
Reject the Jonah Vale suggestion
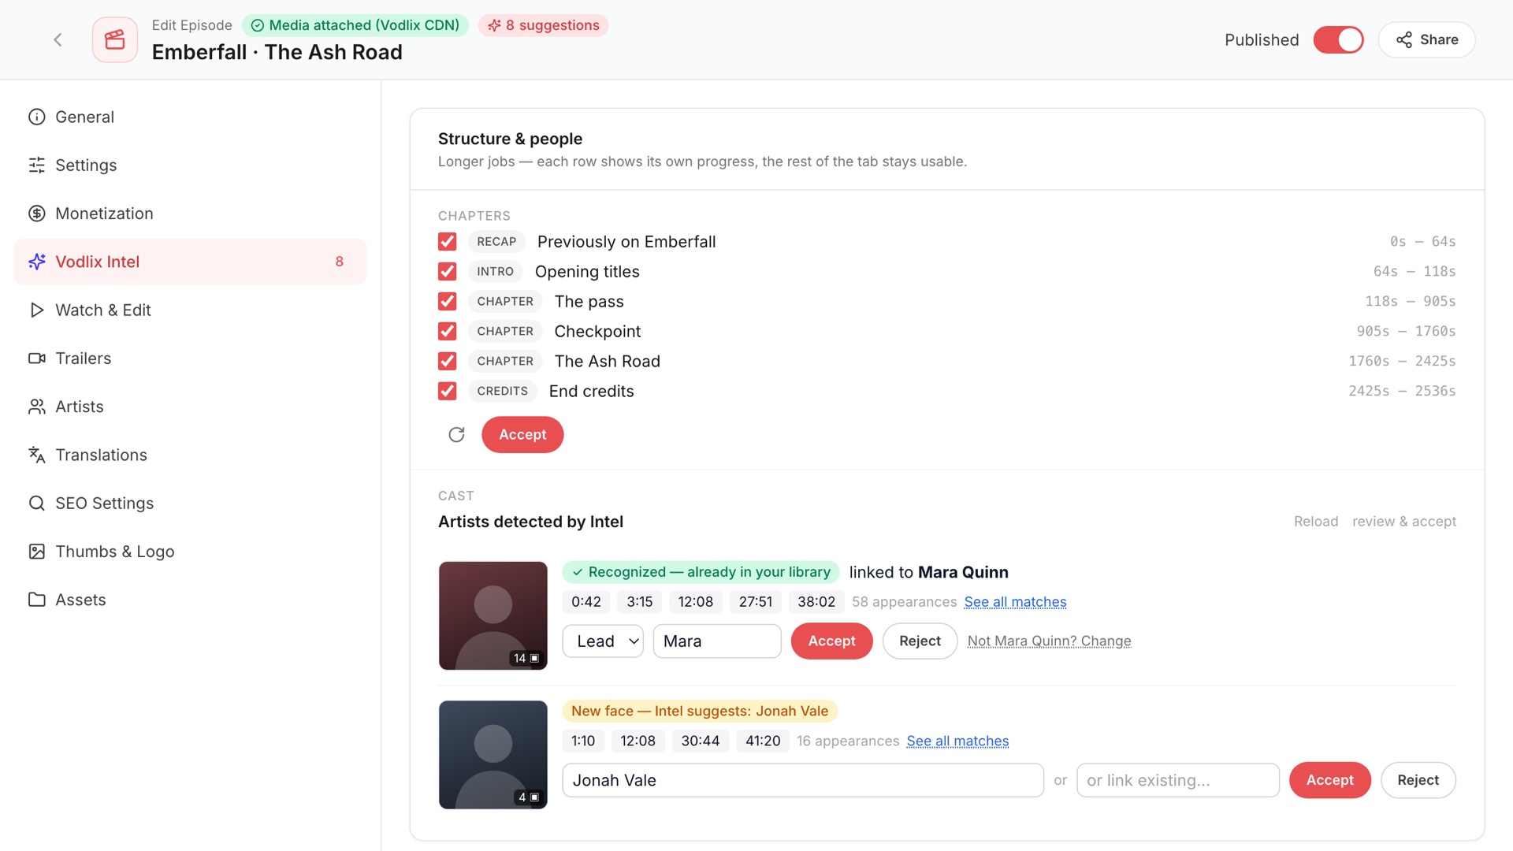(x=1418, y=780)
